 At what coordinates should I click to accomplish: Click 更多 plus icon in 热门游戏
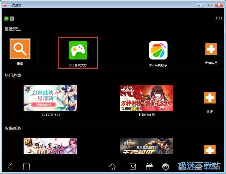pyautogui.click(x=210, y=98)
